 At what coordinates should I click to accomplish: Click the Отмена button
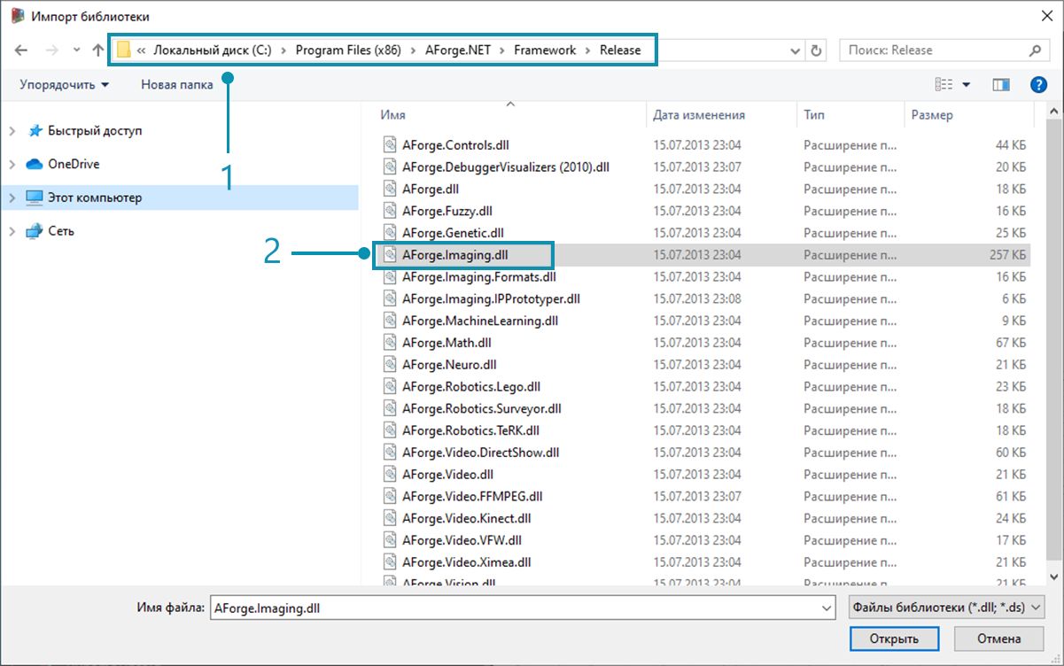pos(999,639)
